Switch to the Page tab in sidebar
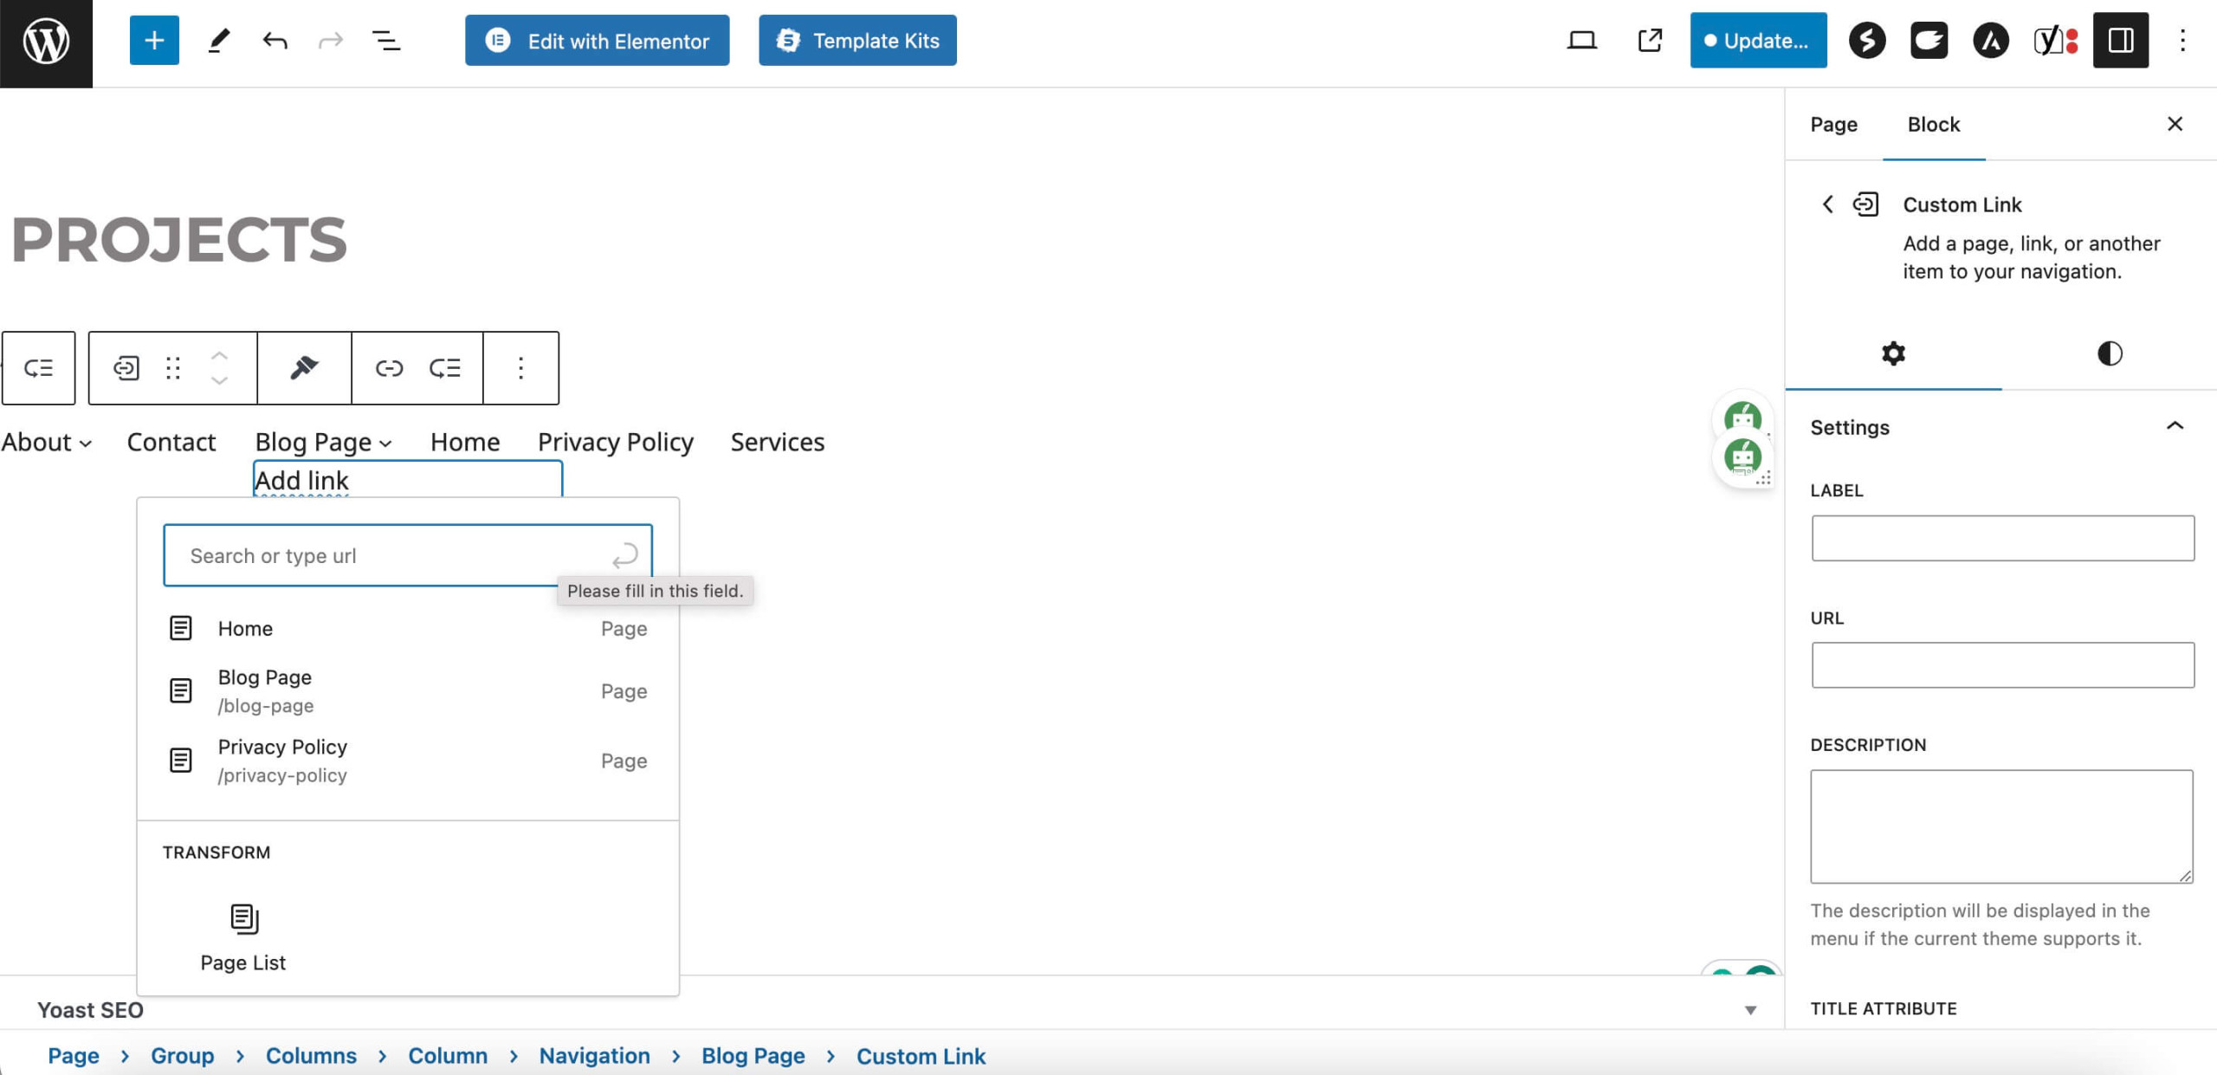 (x=1835, y=125)
